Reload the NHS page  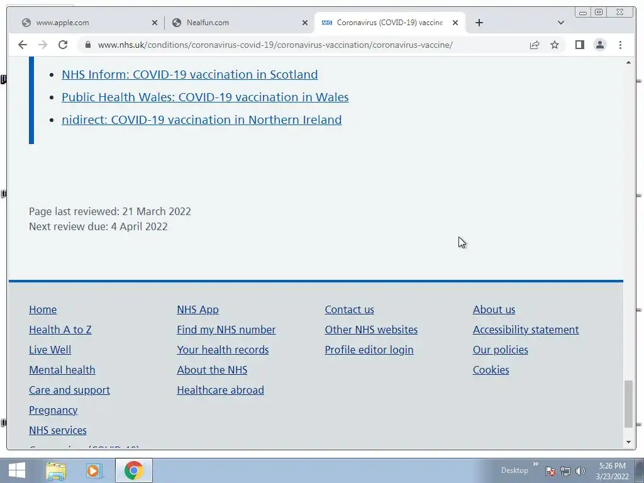click(x=63, y=45)
